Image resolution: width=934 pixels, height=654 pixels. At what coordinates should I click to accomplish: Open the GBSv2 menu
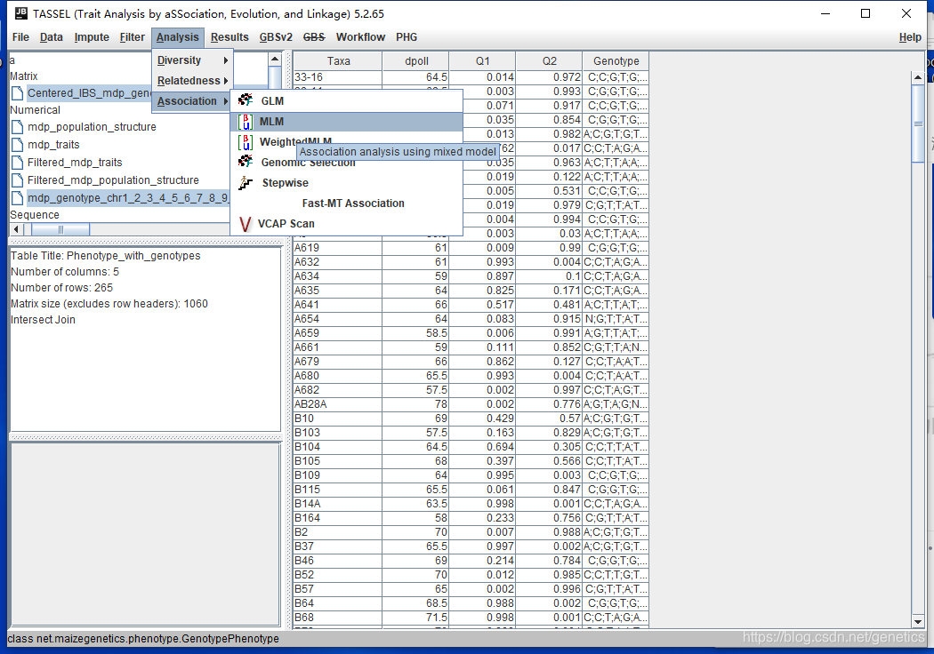point(276,37)
